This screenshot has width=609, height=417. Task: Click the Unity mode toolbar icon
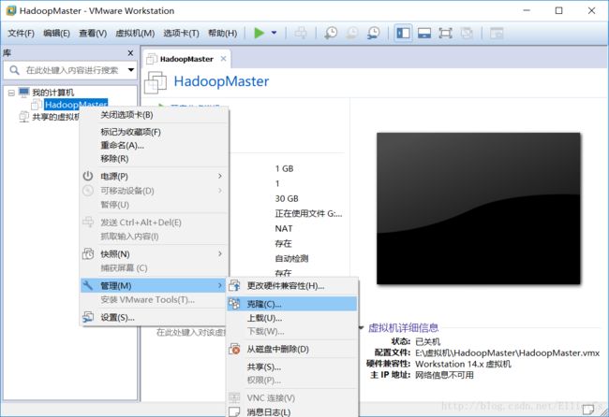pyautogui.click(x=467, y=33)
